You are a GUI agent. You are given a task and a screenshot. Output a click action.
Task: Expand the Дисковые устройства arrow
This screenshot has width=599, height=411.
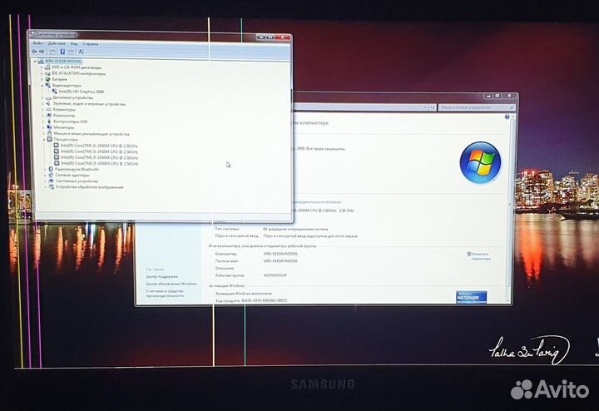[42, 98]
